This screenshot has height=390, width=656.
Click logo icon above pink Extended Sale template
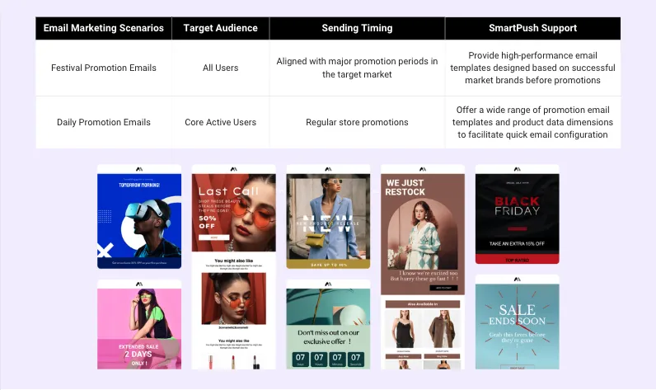point(139,284)
